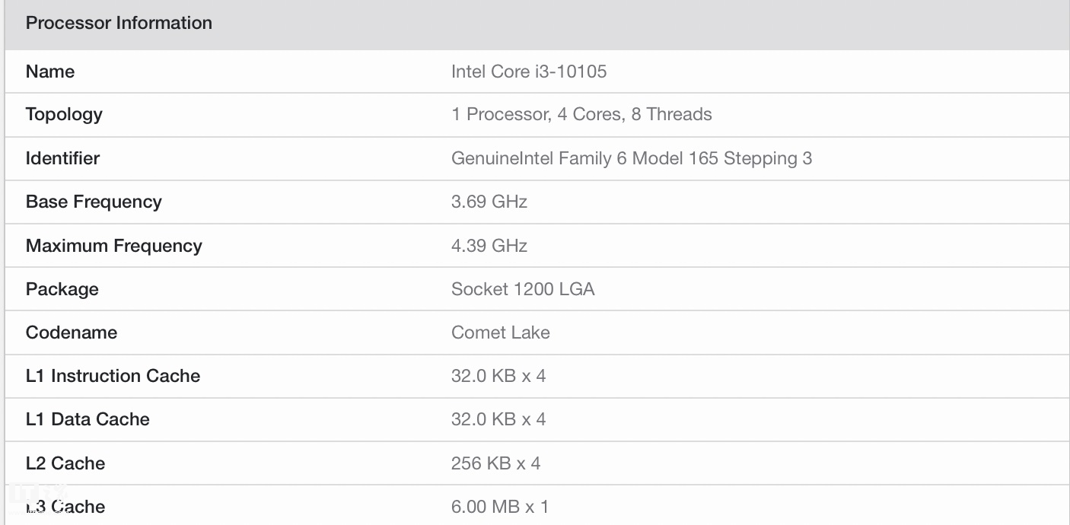Click the L1 Instruction Cache label
Screen dimensions: 1070x525
[x=113, y=376]
